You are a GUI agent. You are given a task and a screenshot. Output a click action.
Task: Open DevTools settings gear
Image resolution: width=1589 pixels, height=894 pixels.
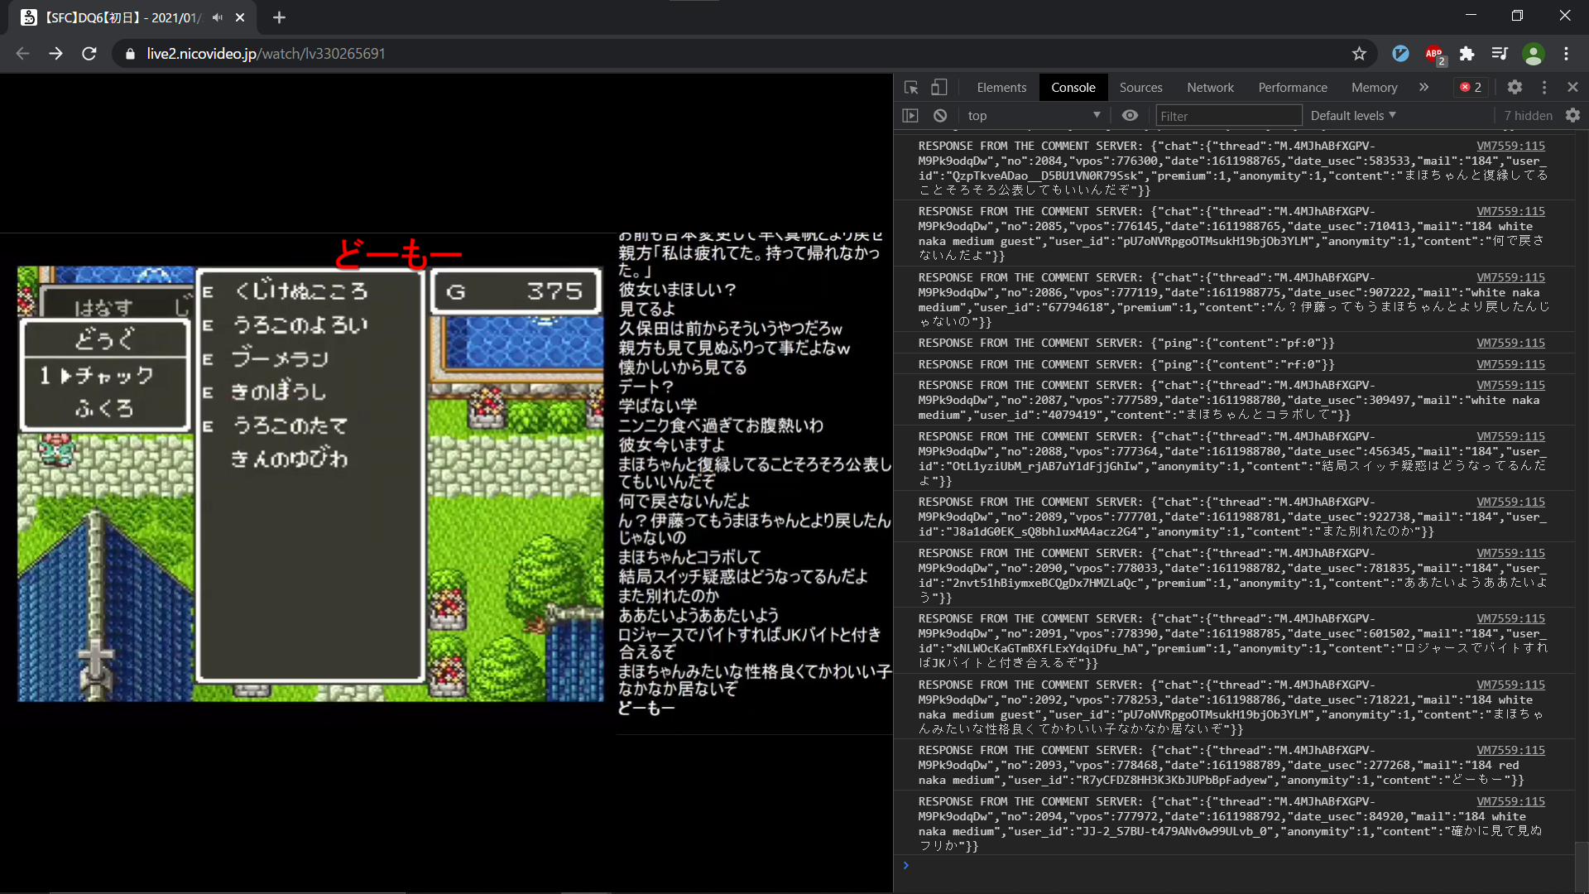(x=1515, y=87)
